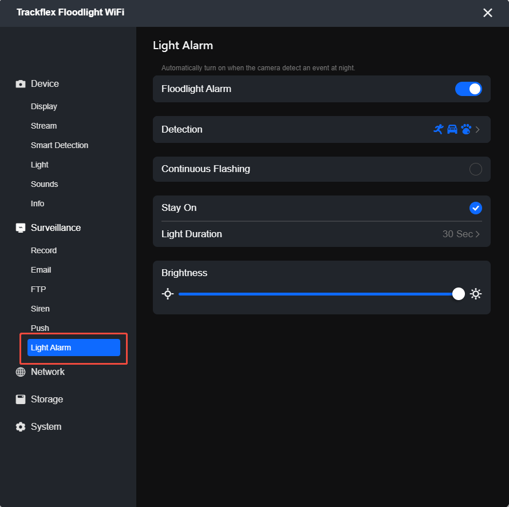Open Detection settings via the chevron
The height and width of the screenshot is (507, 509).
point(478,130)
